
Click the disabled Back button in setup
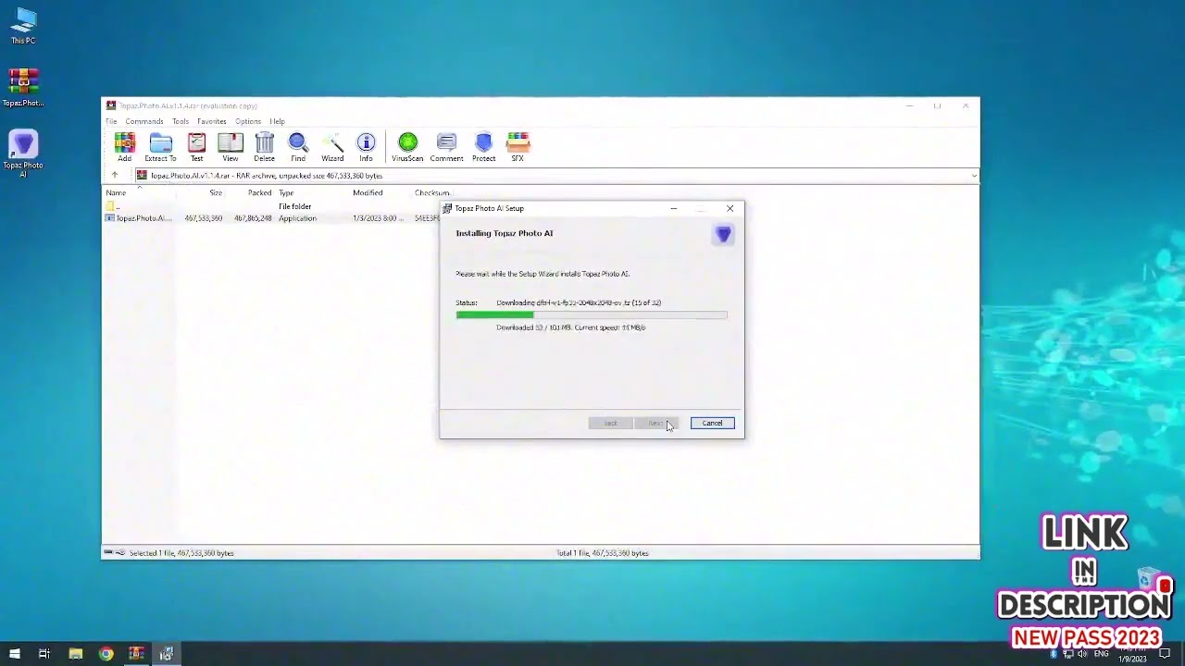pyautogui.click(x=610, y=423)
